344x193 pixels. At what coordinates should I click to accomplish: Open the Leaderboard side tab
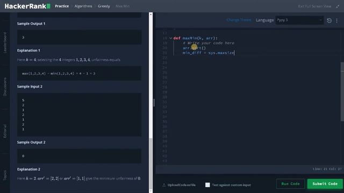[x=5, y=42]
